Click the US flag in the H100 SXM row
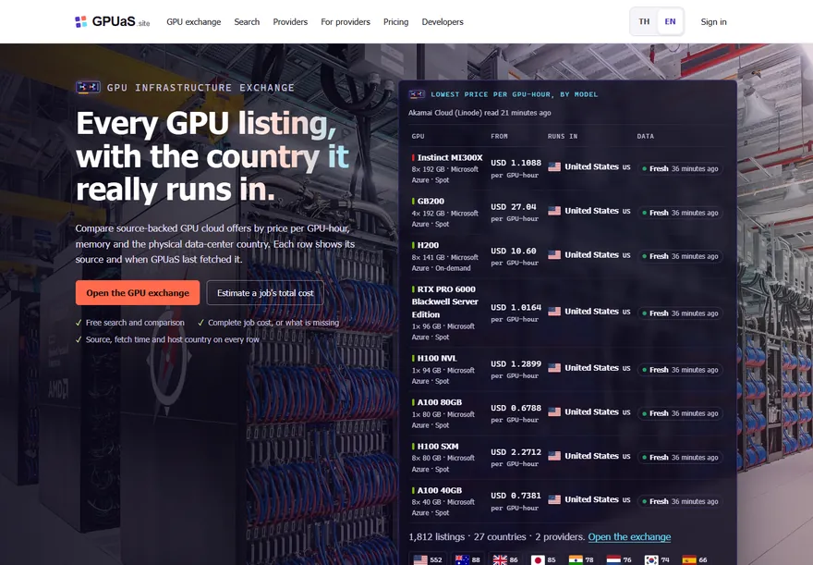The width and height of the screenshot is (813, 565). (x=554, y=456)
